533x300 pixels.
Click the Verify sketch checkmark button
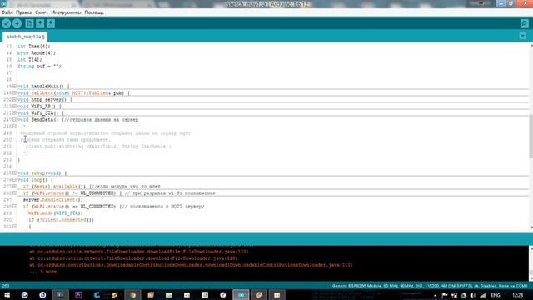click(6, 23)
